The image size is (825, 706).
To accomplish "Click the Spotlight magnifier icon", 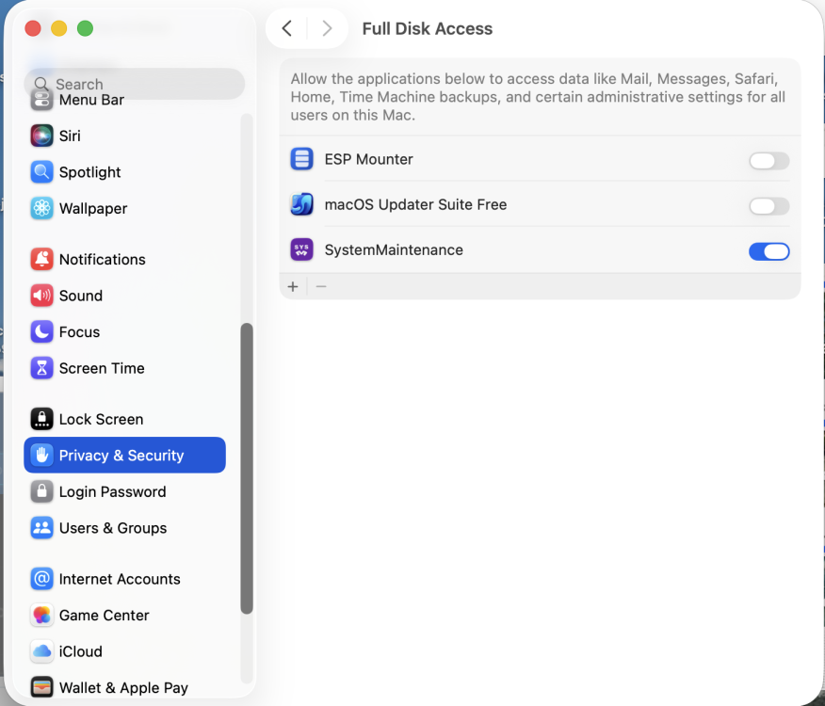I will point(41,172).
